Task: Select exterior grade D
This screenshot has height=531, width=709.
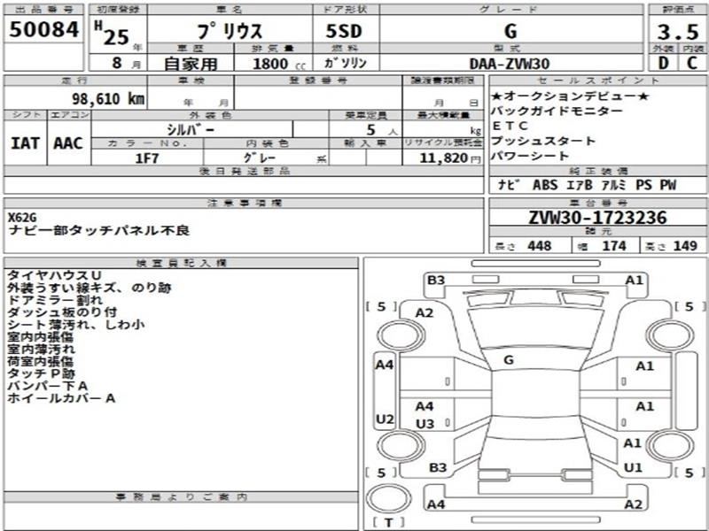Action: [x=663, y=63]
